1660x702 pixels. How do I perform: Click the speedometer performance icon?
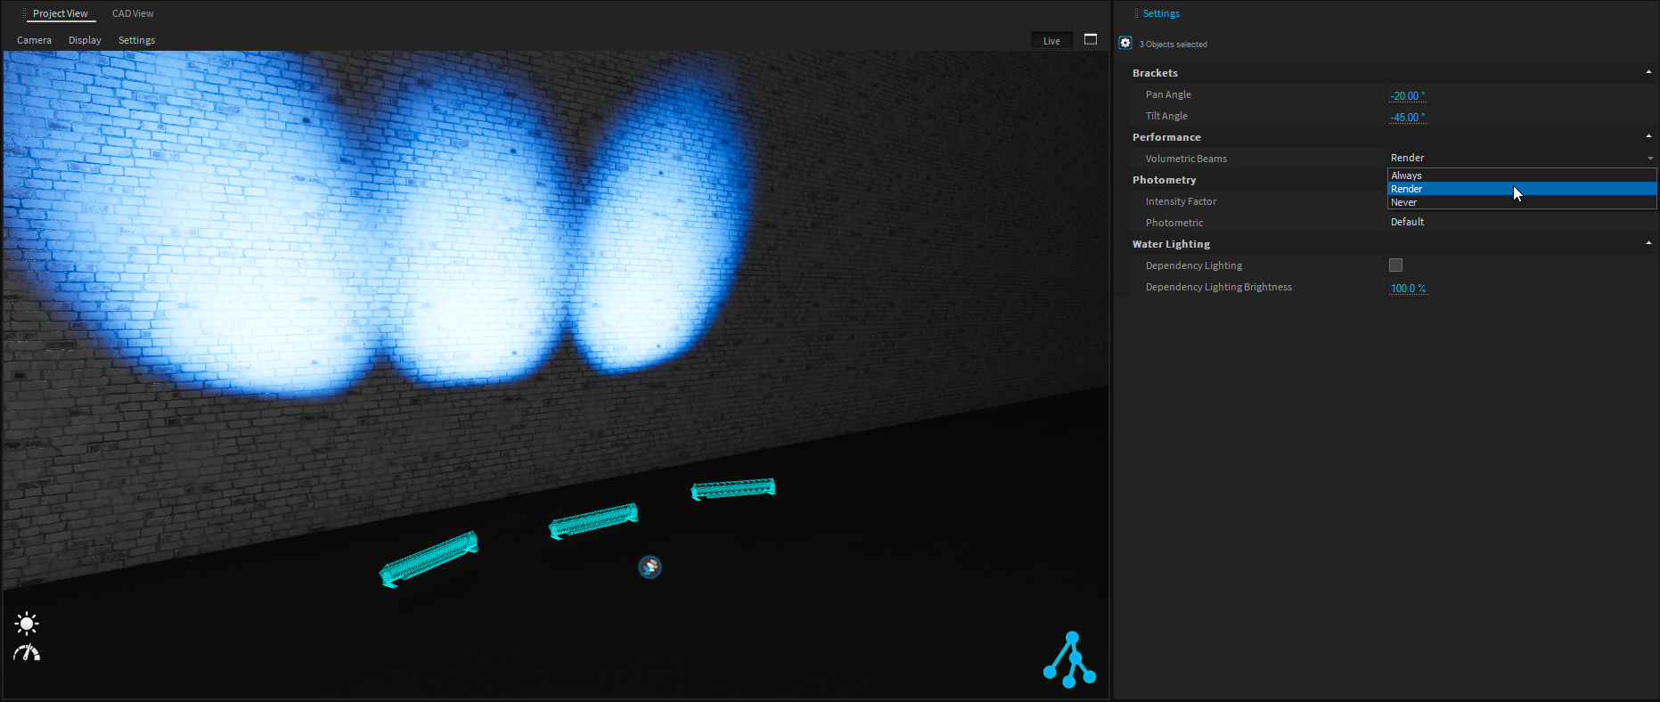tap(27, 653)
